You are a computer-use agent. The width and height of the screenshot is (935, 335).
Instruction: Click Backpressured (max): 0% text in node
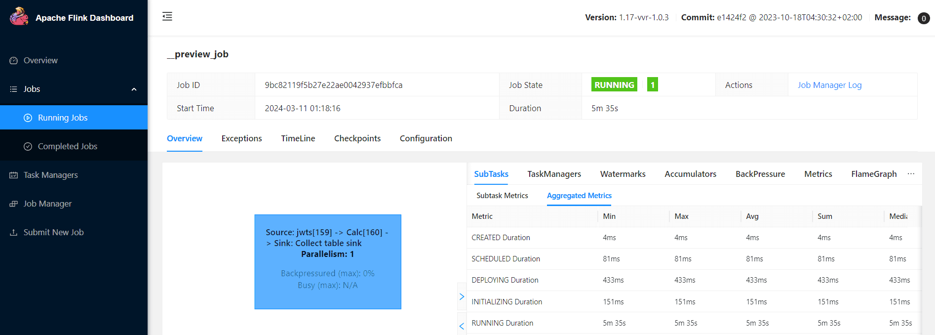[x=328, y=273]
